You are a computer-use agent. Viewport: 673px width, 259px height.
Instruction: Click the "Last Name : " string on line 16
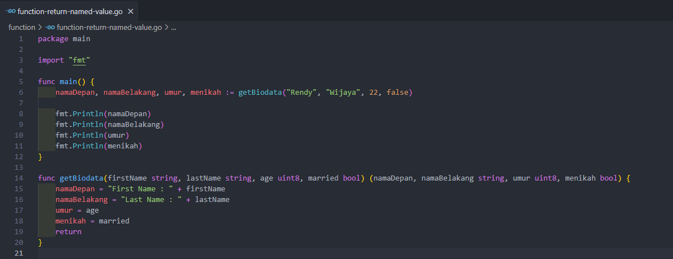151,200
